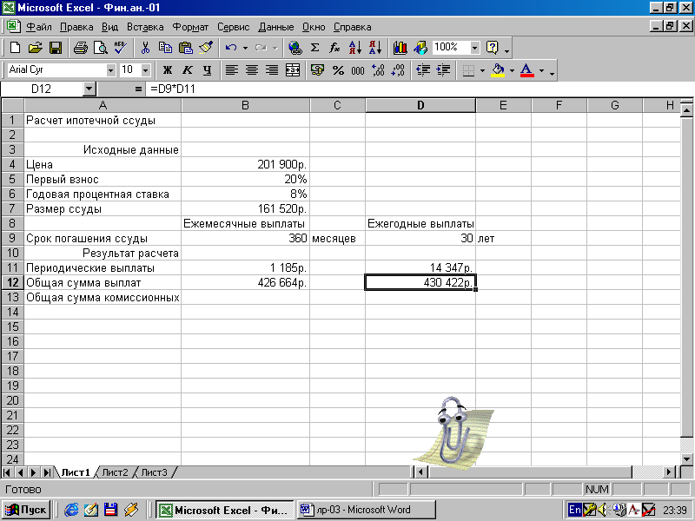Image resolution: width=695 pixels, height=521 pixels.
Task: Create a new workbook with New icon
Action: point(15,48)
